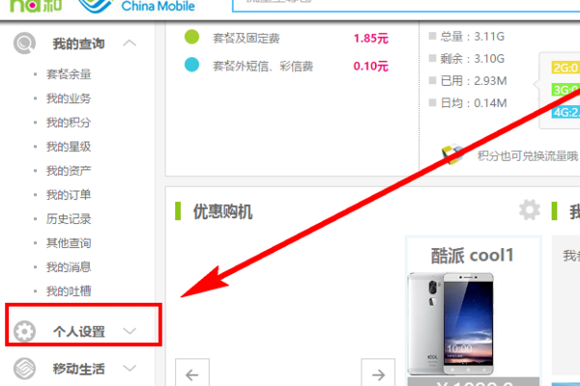Open 我的积分 in the sidebar
The height and width of the screenshot is (386, 580).
tap(69, 123)
